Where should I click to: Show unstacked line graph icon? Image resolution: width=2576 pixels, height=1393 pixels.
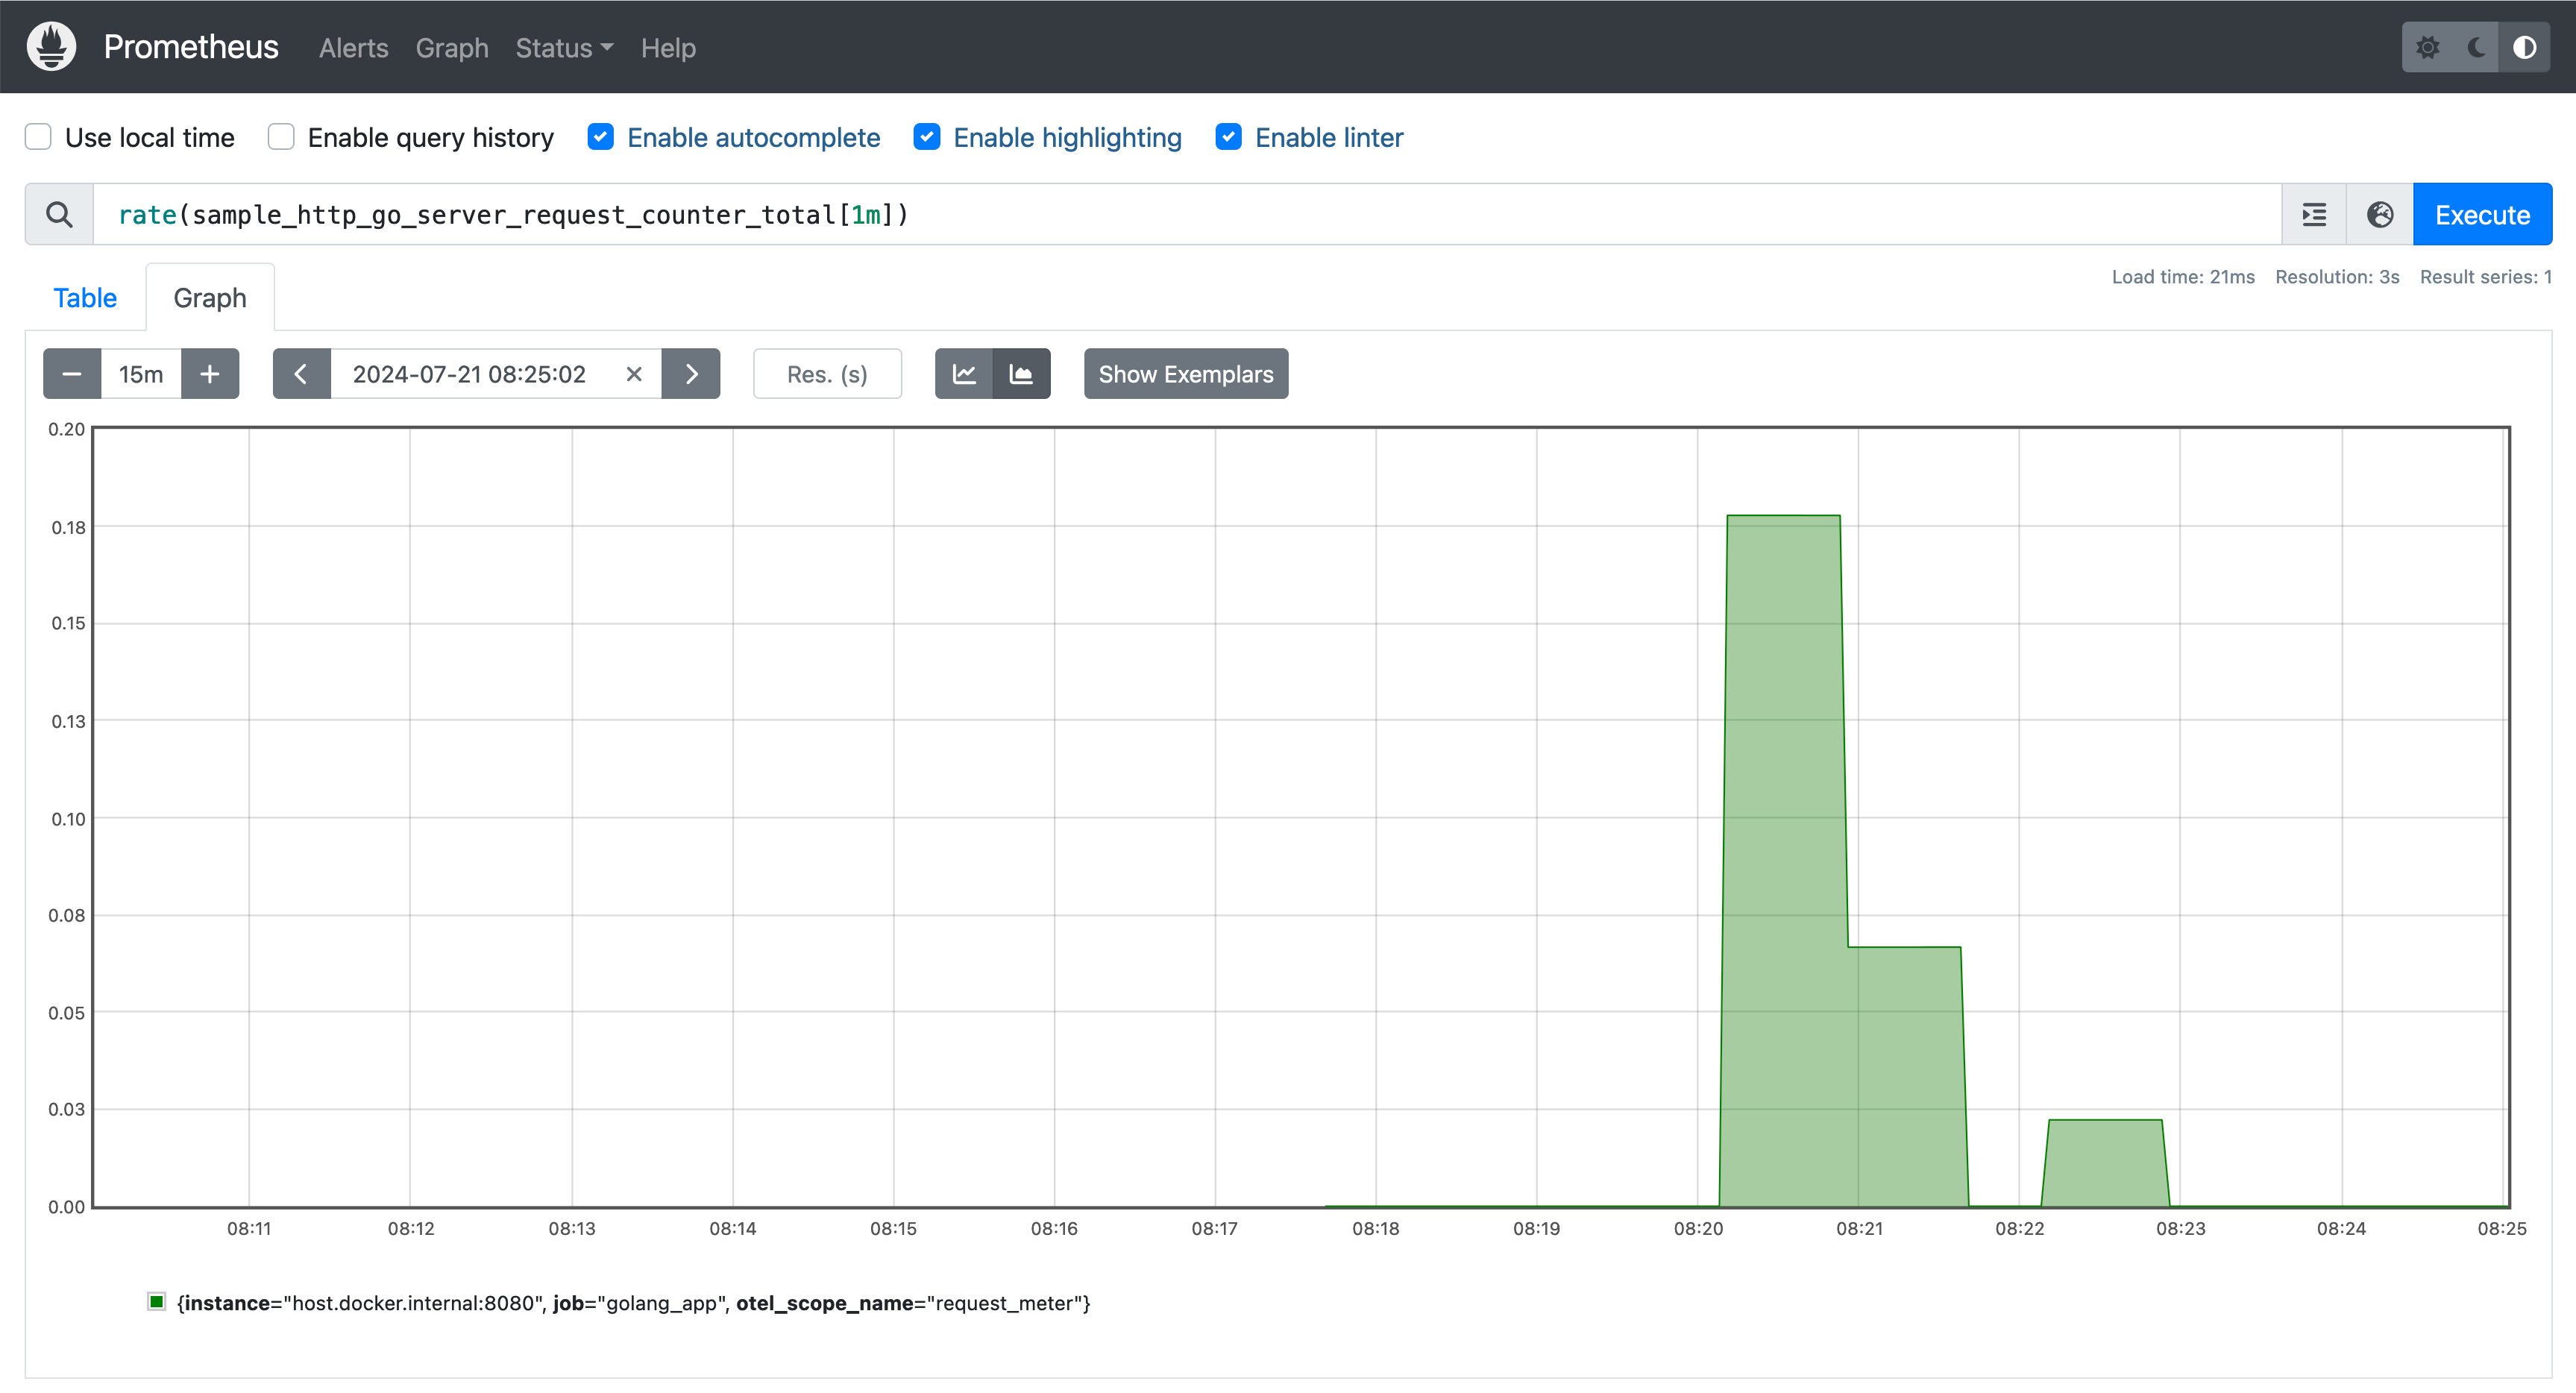coord(964,374)
